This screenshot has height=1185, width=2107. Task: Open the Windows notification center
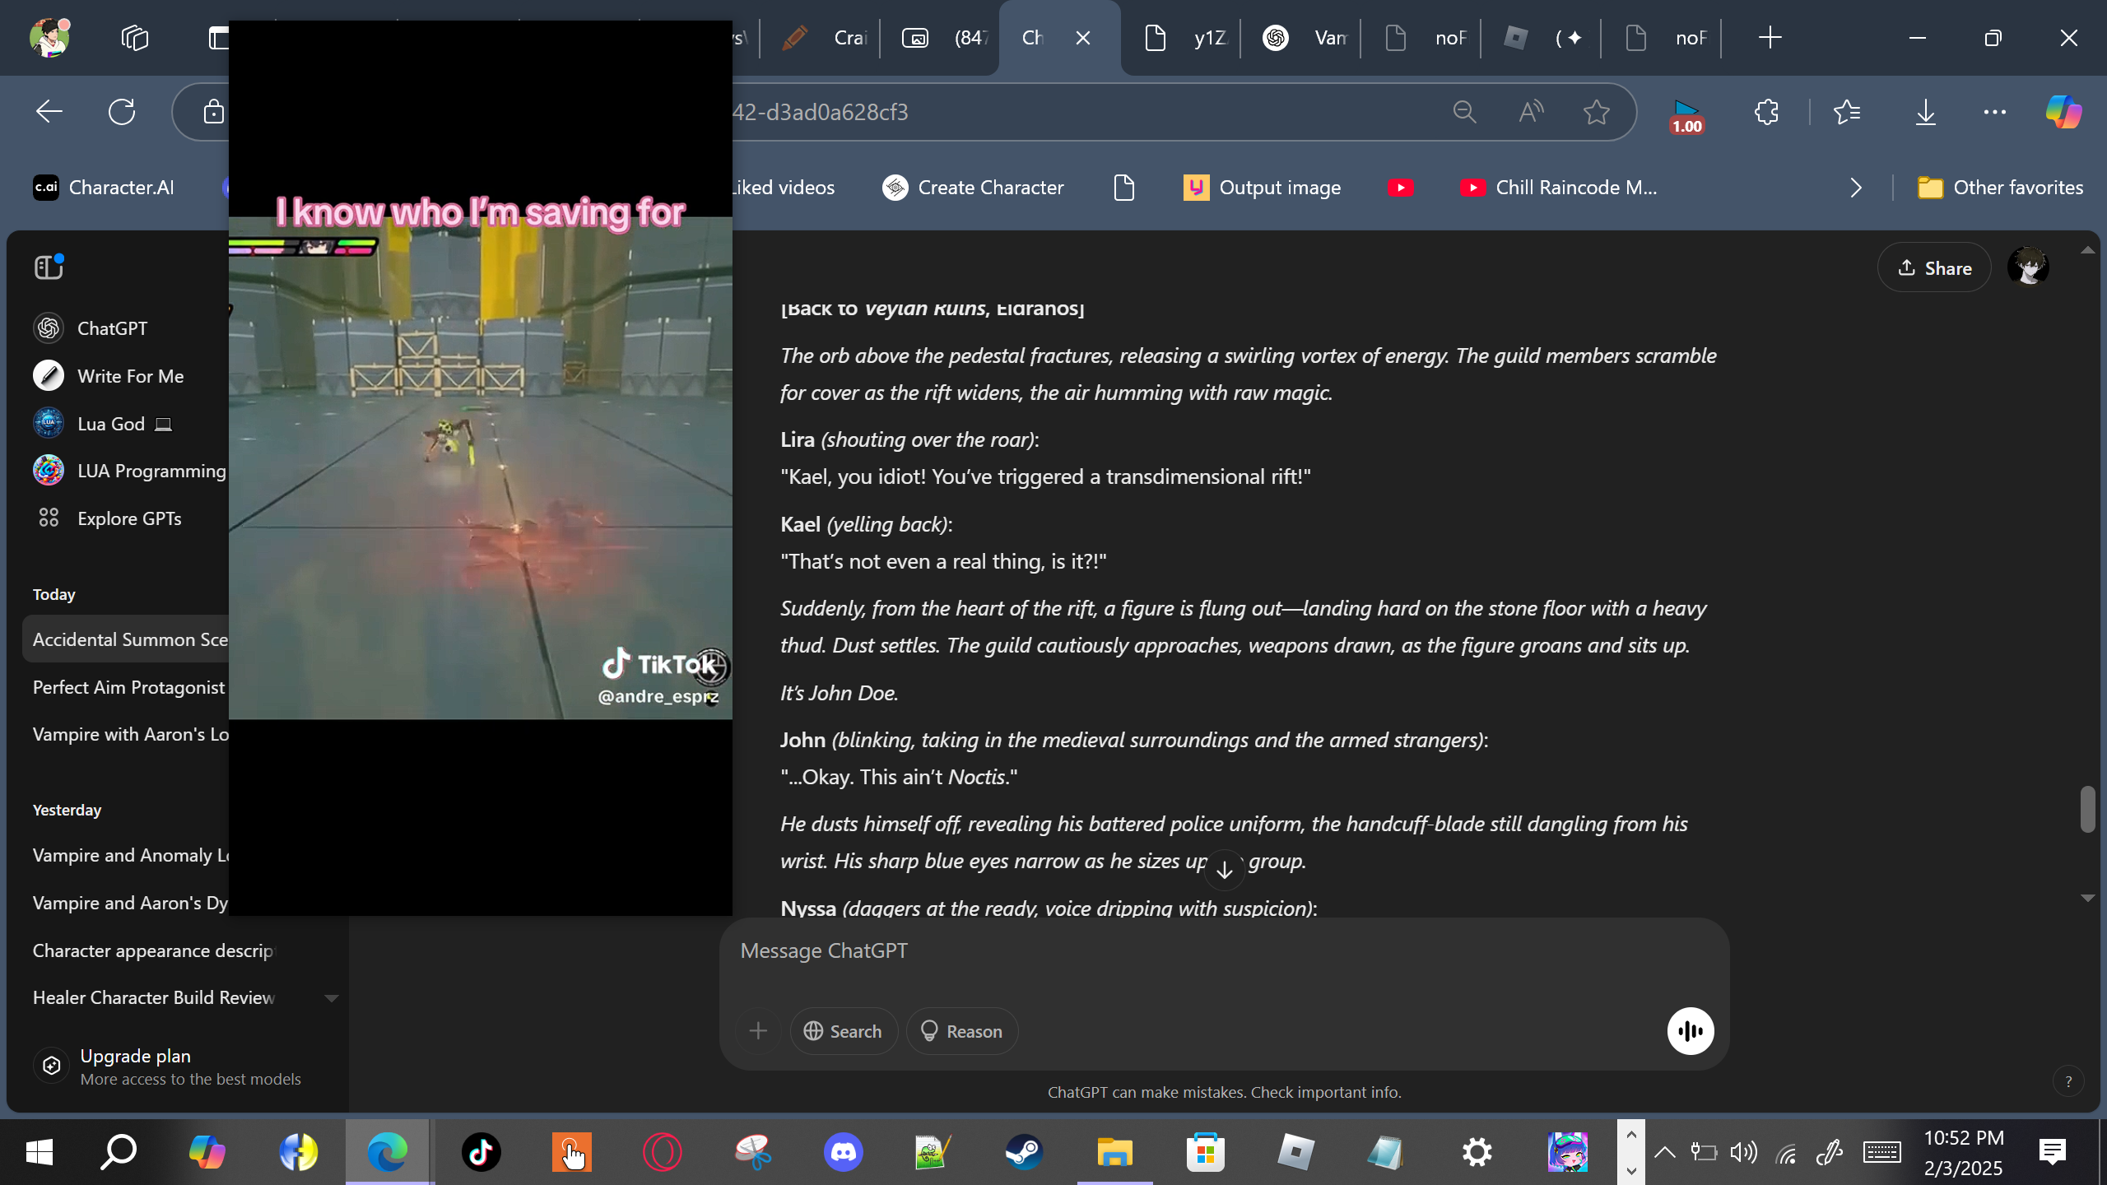tap(2053, 1152)
